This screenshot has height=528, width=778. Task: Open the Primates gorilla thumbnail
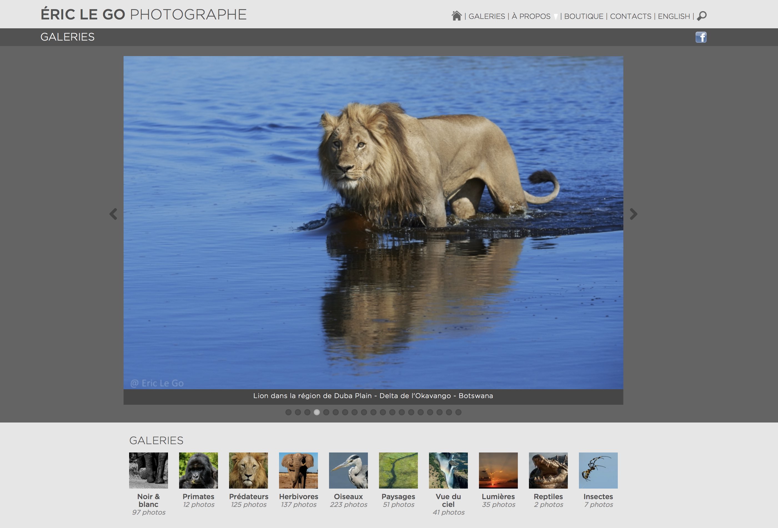(x=199, y=471)
